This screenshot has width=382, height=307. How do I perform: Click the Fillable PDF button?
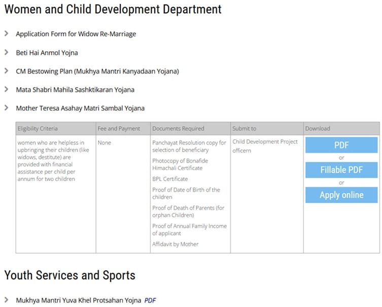[341, 170]
